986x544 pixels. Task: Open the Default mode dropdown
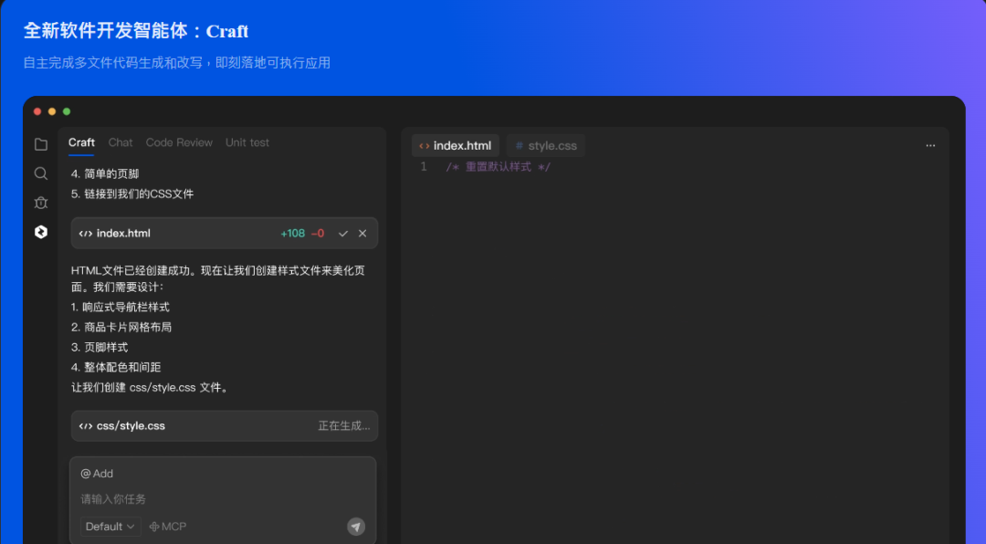point(110,527)
